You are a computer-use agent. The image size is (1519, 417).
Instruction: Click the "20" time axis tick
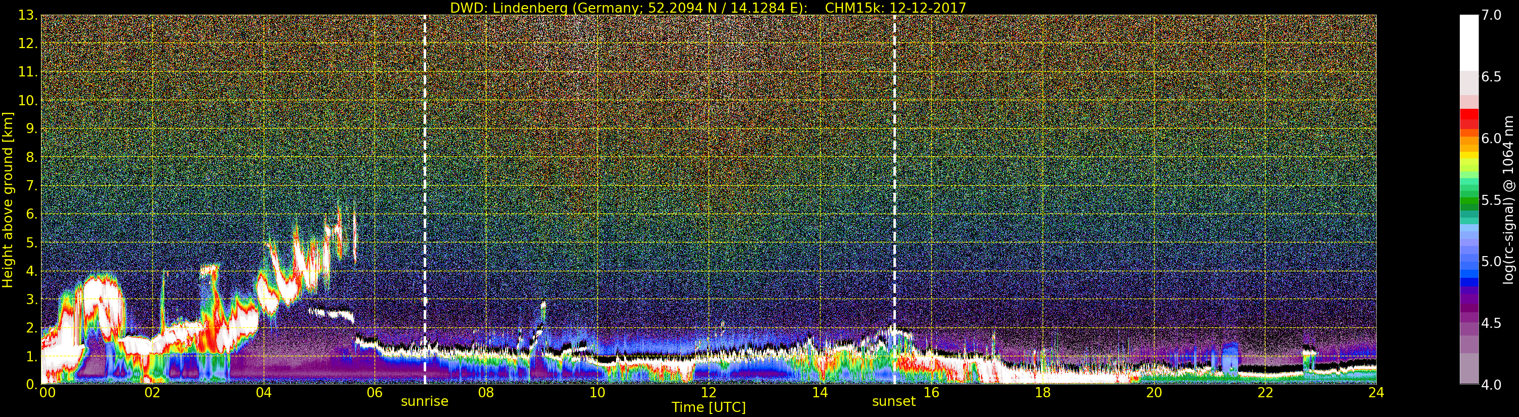(x=1154, y=393)
